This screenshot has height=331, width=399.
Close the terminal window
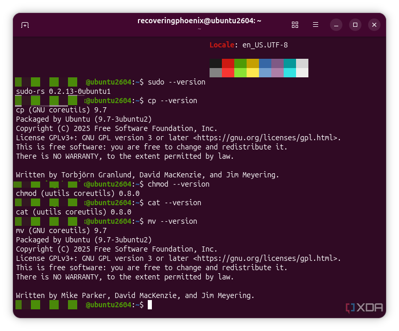[374, 25]
